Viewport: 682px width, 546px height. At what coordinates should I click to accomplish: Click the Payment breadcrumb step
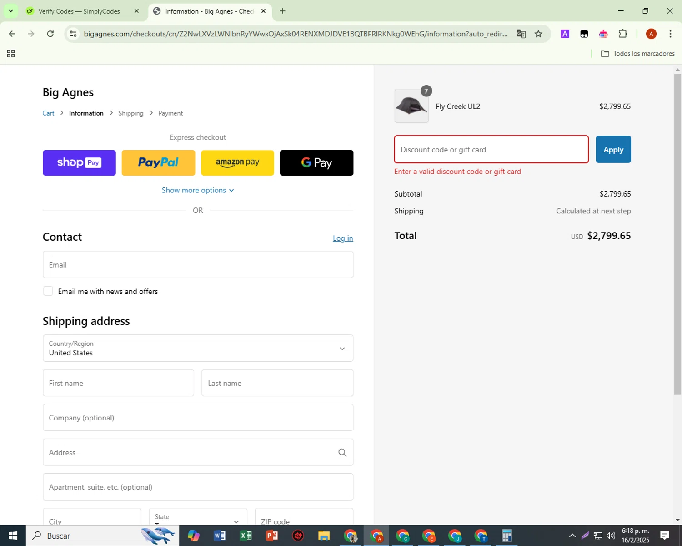point(170,113)
